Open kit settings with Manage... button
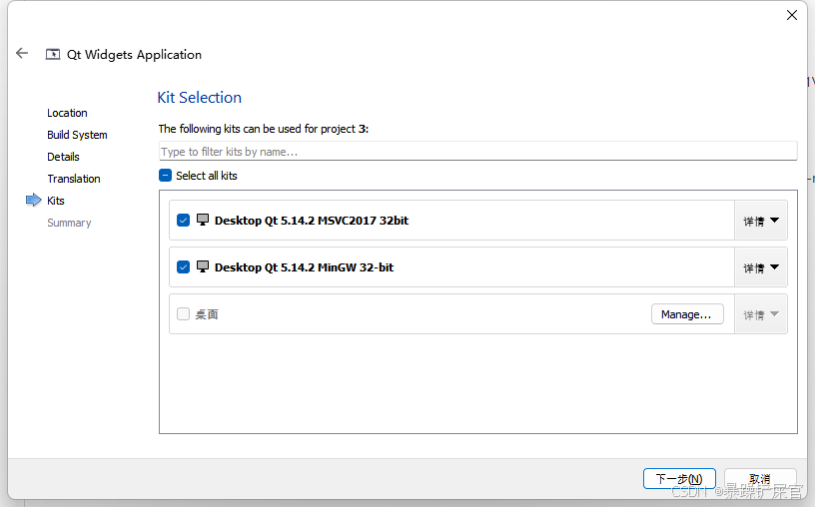Image resolution: width=815 pixels, height=507 pixels. coord(687,314)
